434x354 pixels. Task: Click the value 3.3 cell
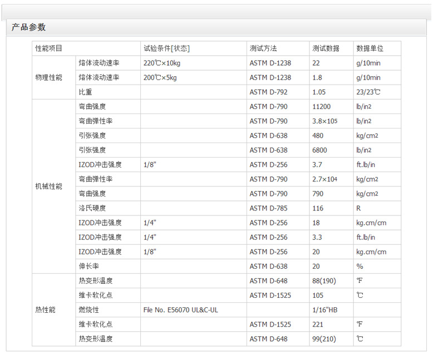coord(331,238)
